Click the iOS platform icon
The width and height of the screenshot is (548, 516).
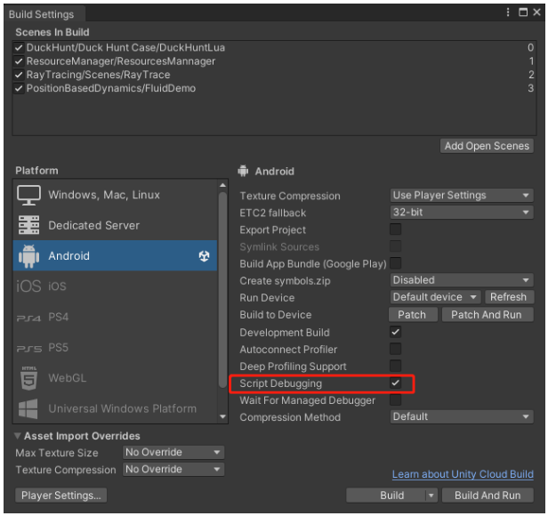pyautogui.click(x=28, y=286)
